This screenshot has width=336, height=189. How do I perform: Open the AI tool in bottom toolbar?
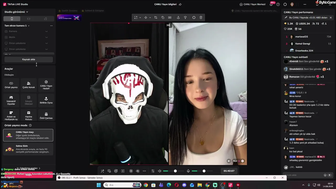pyautogui.click(x=116, y=171)
